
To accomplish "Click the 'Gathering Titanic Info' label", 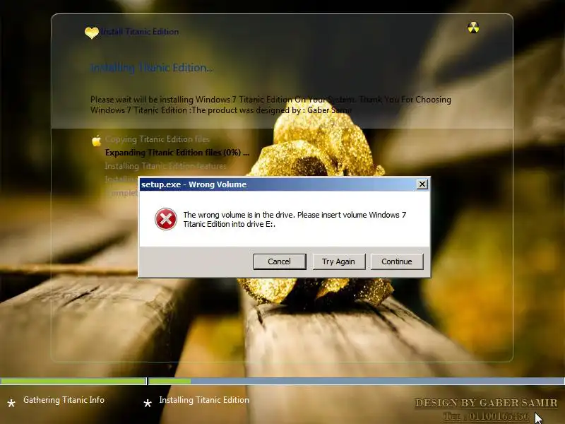I will [64, 400].
